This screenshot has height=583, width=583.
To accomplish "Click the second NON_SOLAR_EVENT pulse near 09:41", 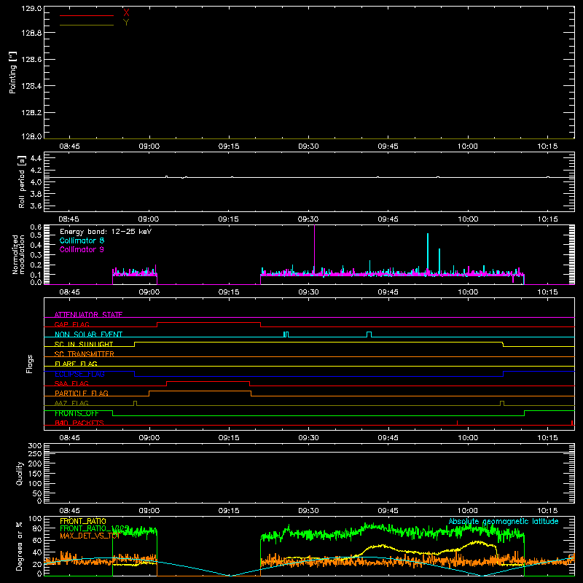I will (369, 334).
